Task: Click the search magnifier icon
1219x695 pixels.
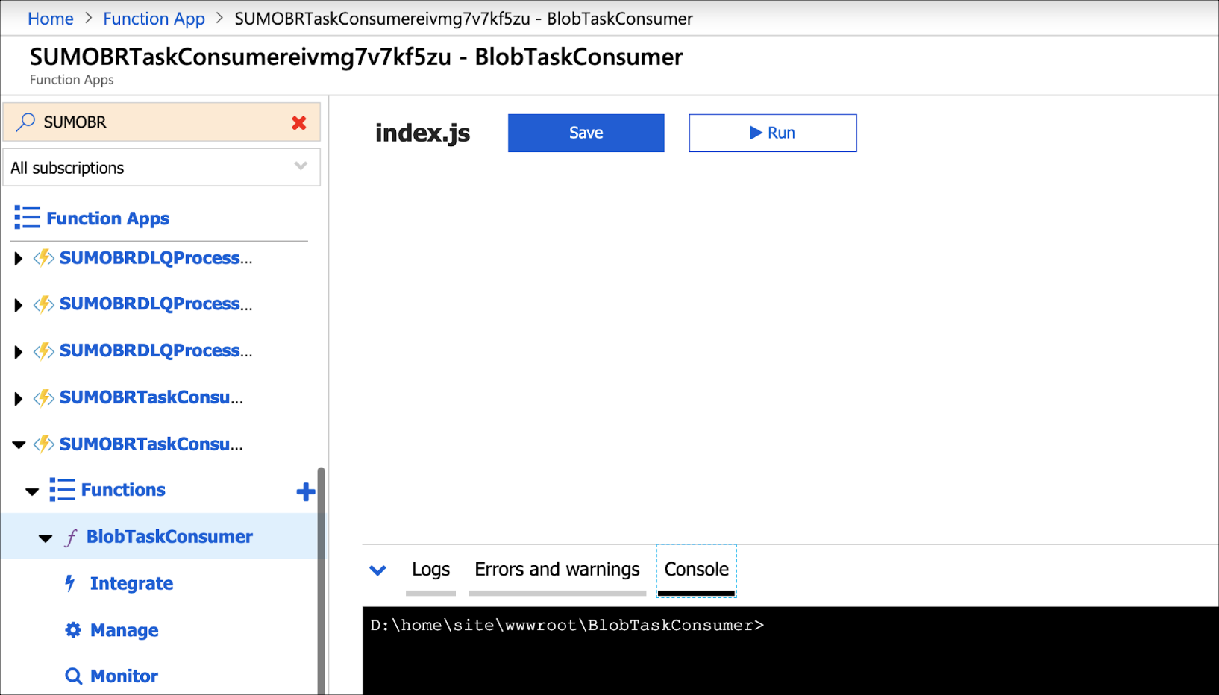Action: point(26,122)
